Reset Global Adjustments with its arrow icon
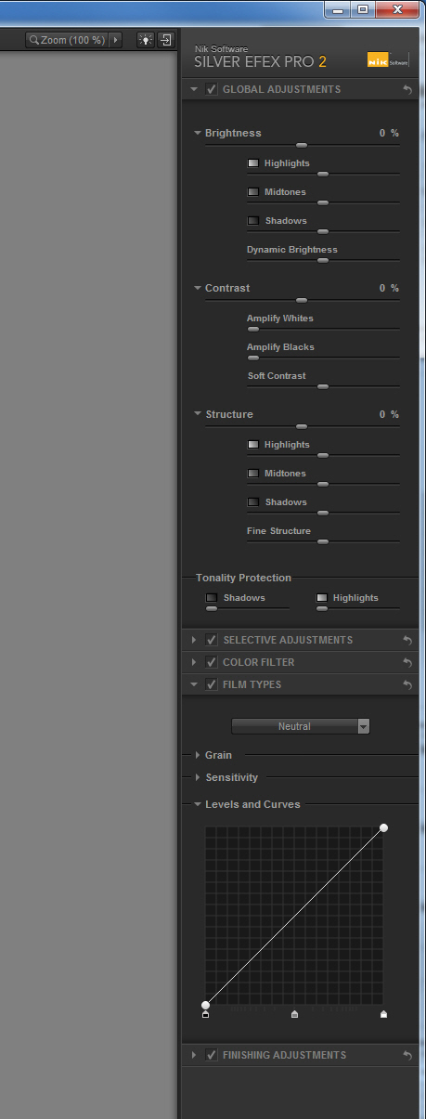Viewport: 426px width, 1119px height. 407,90
